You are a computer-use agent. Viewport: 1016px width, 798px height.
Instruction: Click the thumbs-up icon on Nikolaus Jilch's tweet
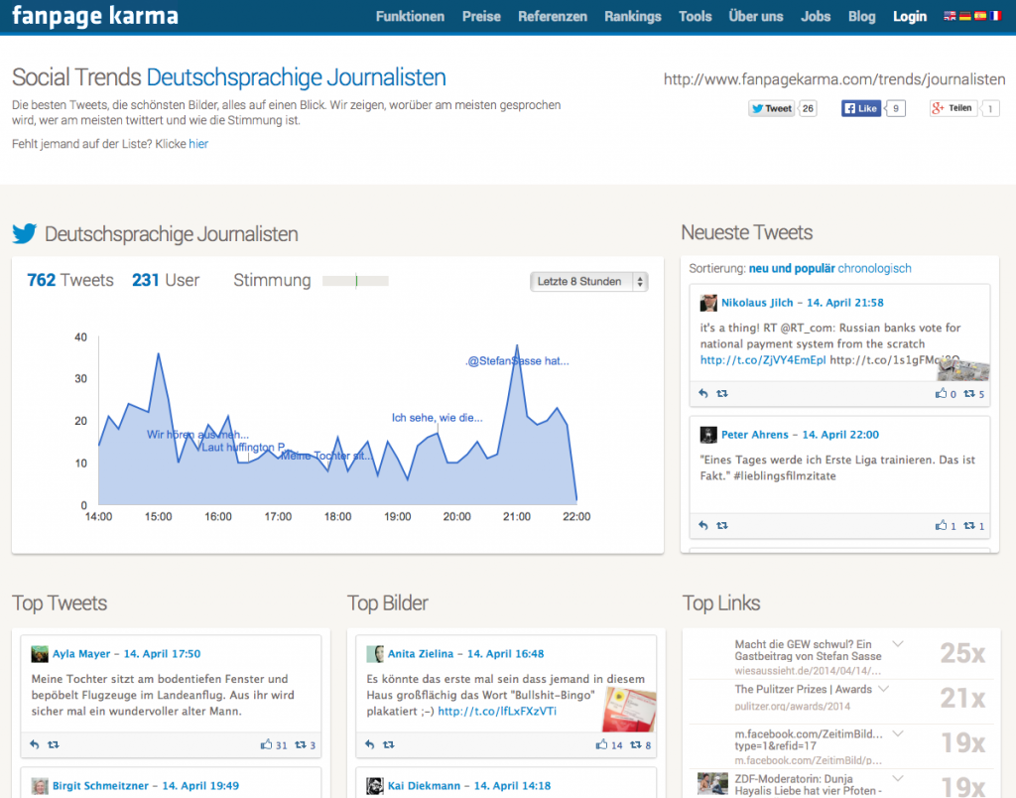point(941,393)
